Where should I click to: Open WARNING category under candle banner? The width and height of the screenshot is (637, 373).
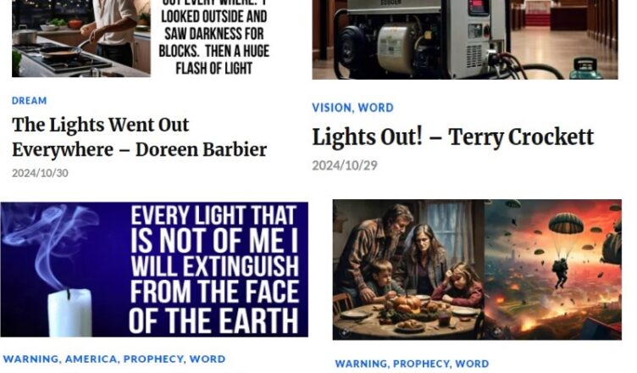(x=30, y=359)
